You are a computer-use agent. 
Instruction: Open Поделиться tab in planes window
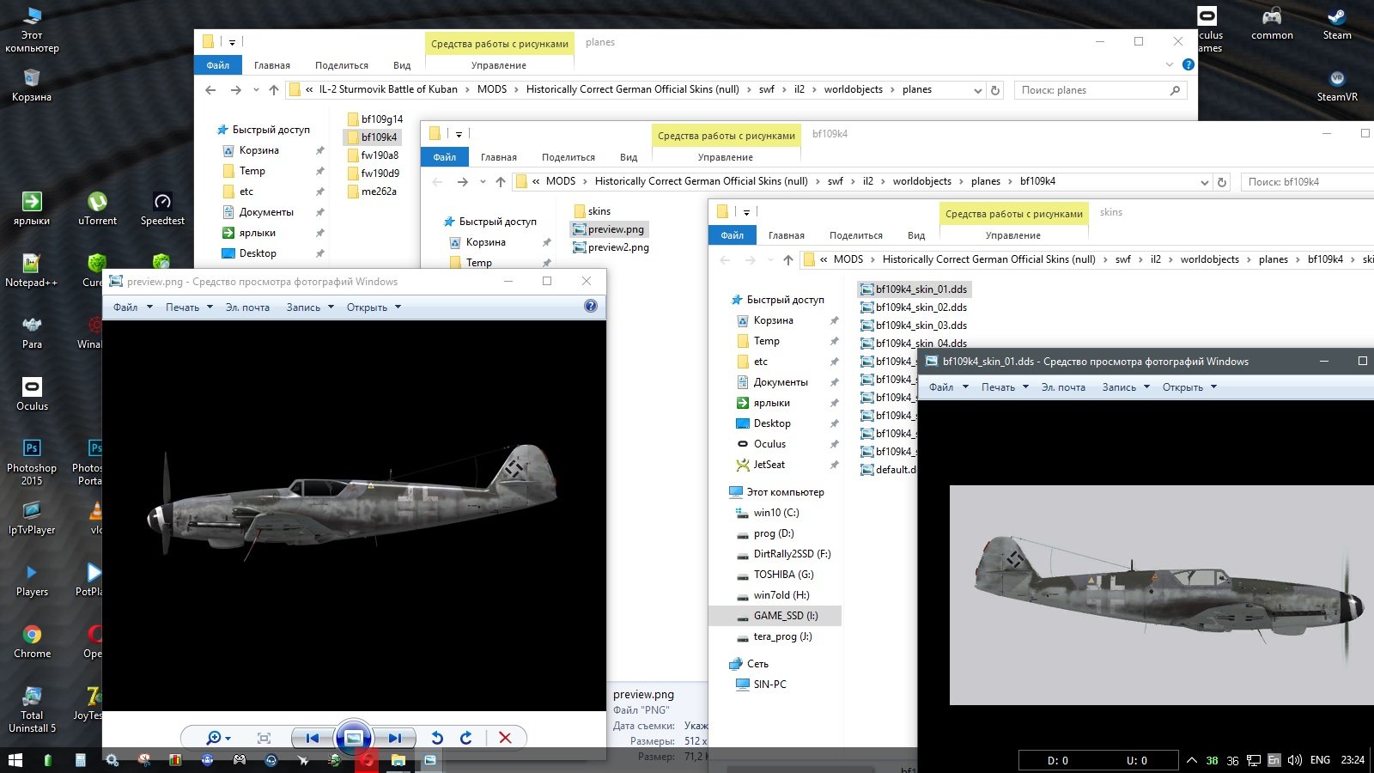pyautogui.click(x=342, y=65)
